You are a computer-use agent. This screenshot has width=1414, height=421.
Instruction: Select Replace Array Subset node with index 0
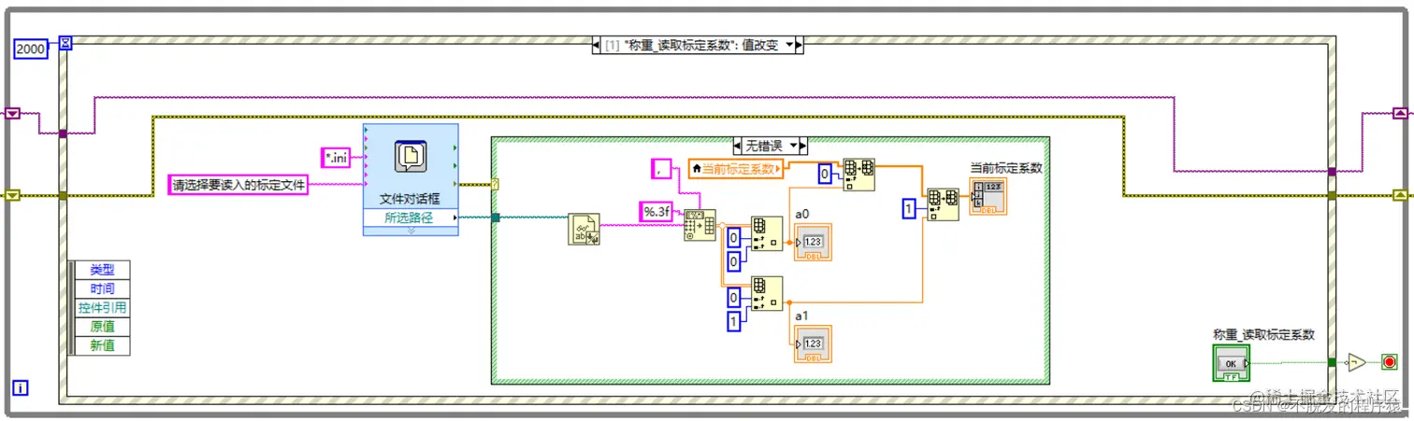pyautogui.click(x=858, y=174)
